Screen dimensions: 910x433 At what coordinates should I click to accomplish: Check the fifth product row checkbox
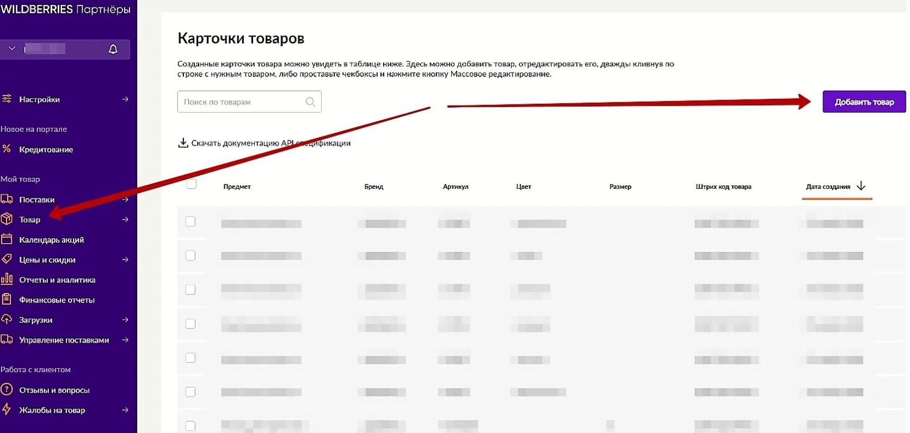[190, 358]
